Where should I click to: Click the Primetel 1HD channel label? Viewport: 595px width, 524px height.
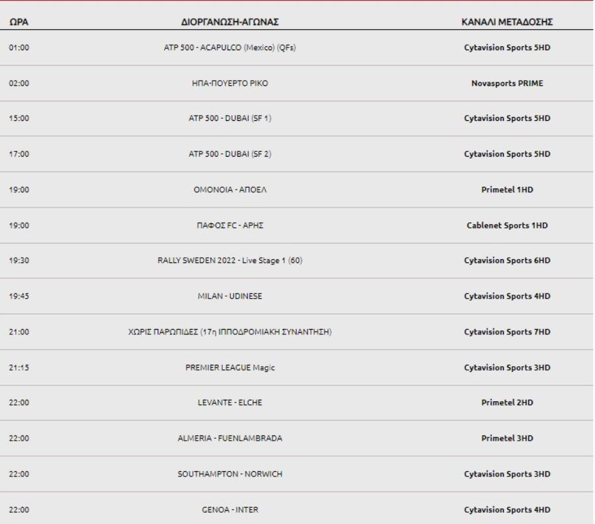tap(507, 190)
